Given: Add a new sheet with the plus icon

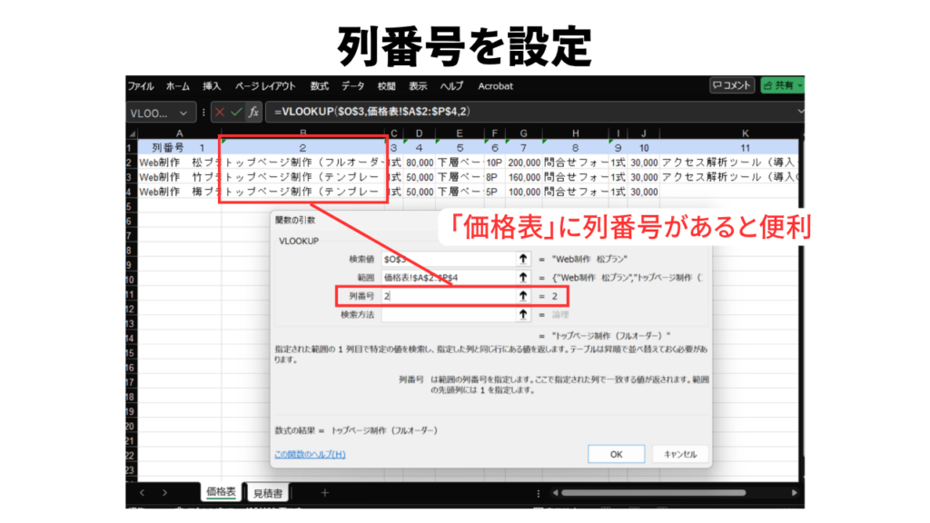Looking at the screenshot, I should [324, 493].
